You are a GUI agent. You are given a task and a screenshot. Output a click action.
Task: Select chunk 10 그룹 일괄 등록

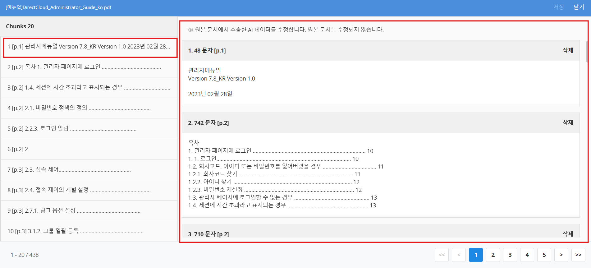90,231
